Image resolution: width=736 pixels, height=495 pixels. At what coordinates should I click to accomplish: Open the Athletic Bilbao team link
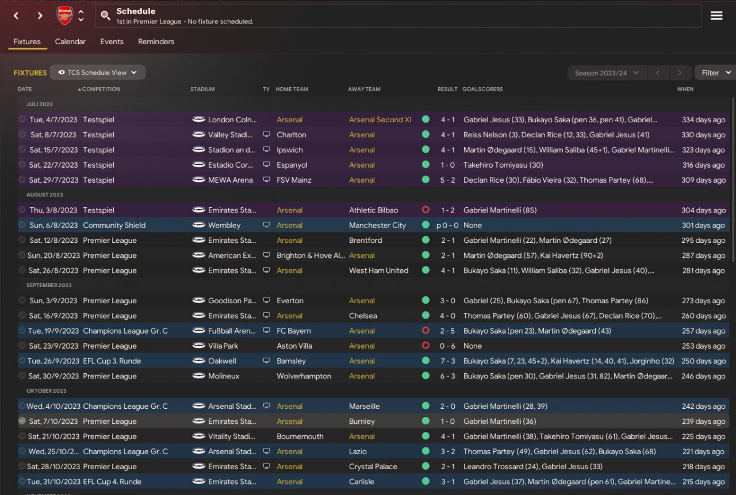pos(373,210)
